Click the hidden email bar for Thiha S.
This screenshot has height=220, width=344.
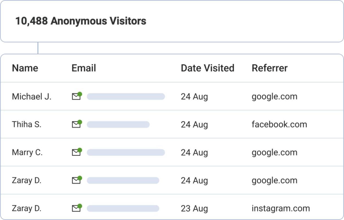click(x=118, y=125)
